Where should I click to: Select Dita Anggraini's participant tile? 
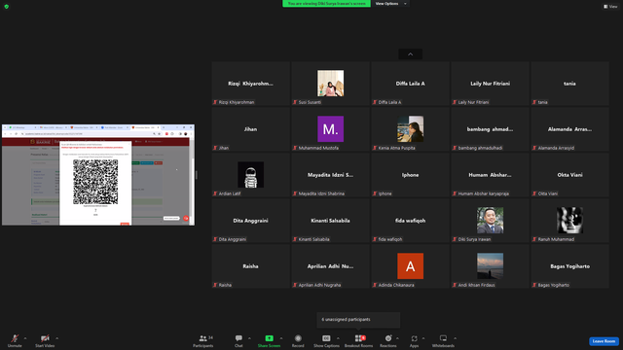click(251, 221)
